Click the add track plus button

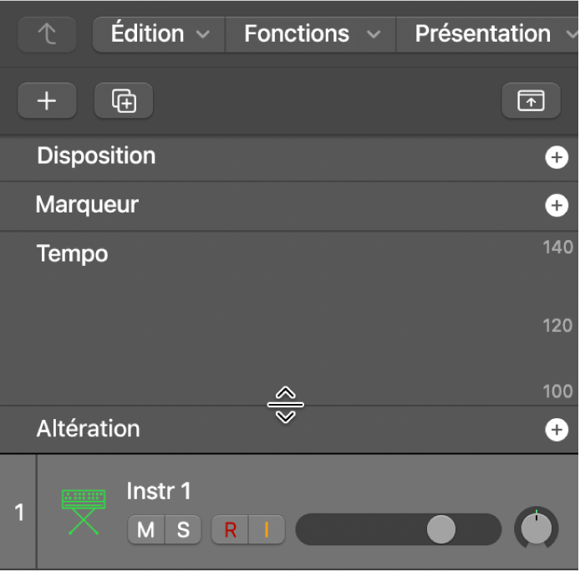pos(47,101)
